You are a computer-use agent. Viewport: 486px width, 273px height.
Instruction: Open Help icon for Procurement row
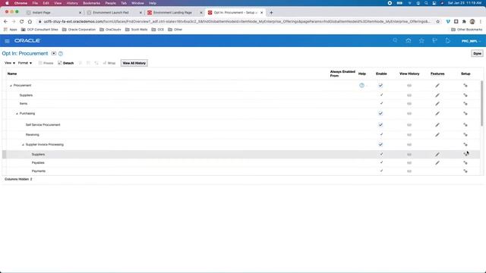point(361,85)
